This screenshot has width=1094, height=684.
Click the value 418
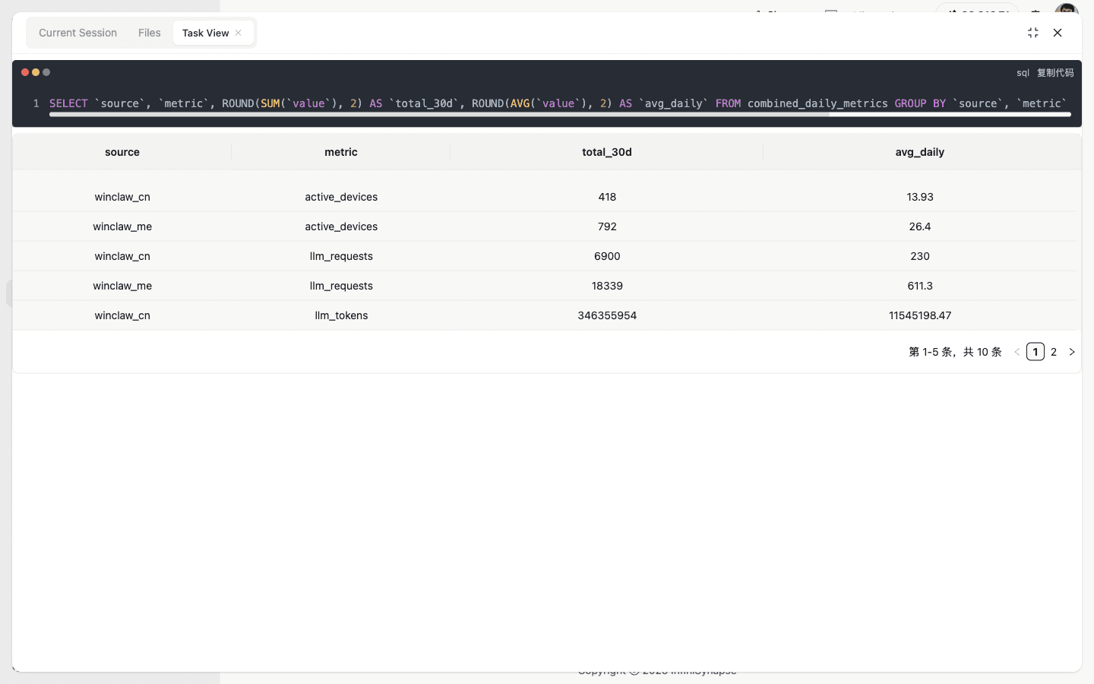pyautogui.click(x=607, y=197)
